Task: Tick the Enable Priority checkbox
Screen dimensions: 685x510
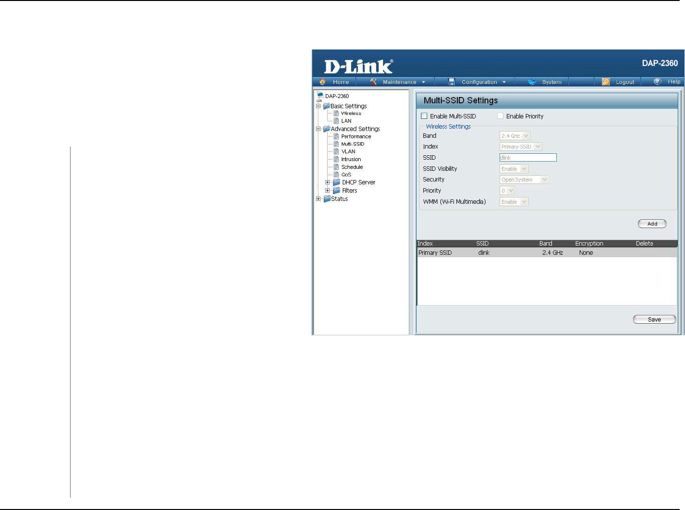Action: [501, 116]
